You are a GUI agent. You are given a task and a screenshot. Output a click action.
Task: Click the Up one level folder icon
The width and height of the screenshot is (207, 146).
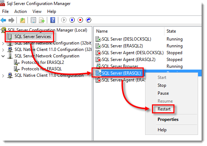point(23,20)
